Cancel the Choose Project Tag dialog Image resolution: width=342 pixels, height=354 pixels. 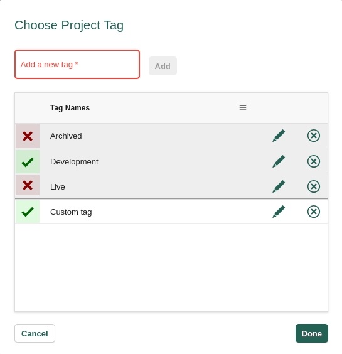click(35, 333)
